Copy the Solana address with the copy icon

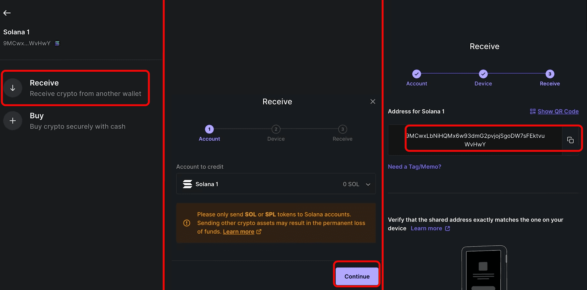tap(570, 140)
